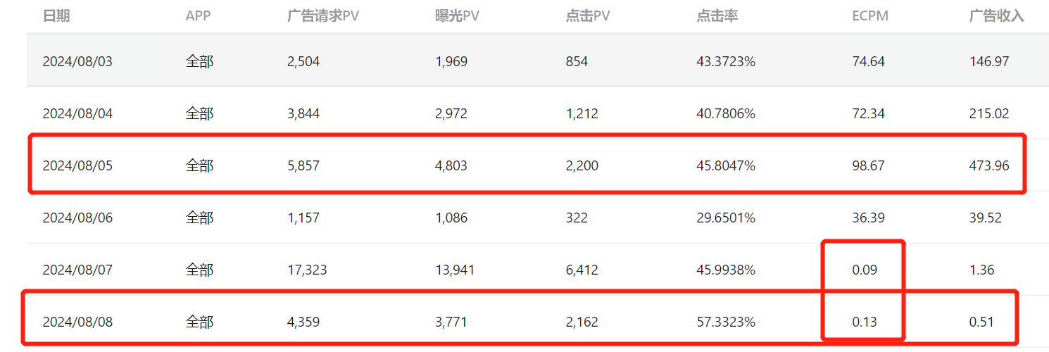
Task: Select the 2024/08/08 date cell
Action: [x=77, y=322]
